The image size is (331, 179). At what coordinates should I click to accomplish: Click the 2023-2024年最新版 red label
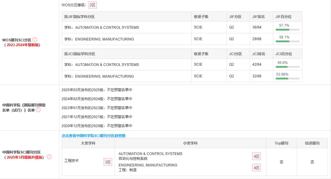[x=23, y=45]
